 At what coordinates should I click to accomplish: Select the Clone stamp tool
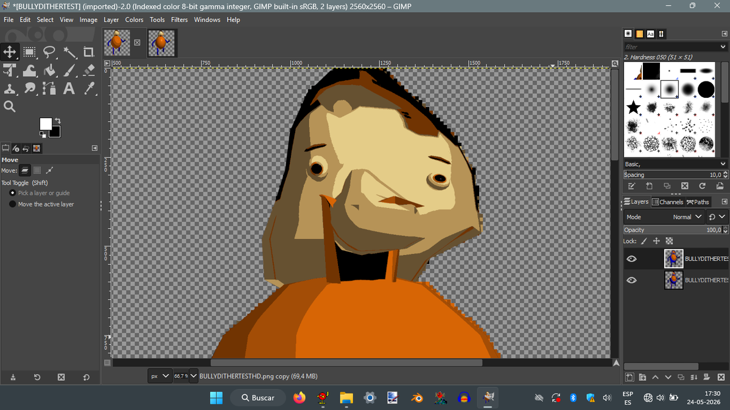point(10,88)
